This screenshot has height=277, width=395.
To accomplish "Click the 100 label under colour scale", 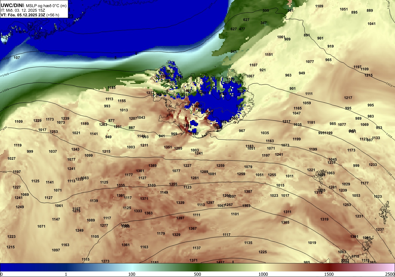I will (132, 274).
